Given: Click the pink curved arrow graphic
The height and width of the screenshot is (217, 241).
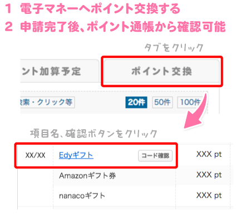Looking at the screenshot, I should pyautogui.click(x=197, y=111).
